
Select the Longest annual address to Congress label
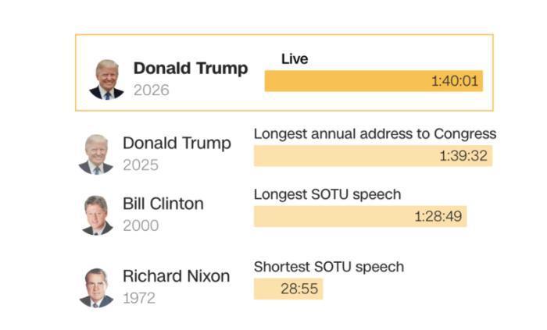tap(375, 134)
